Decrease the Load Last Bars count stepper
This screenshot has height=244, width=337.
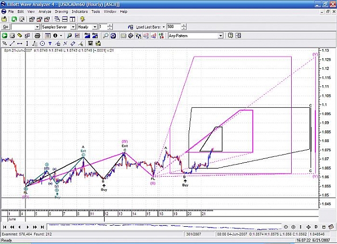(x=184, y=29)
